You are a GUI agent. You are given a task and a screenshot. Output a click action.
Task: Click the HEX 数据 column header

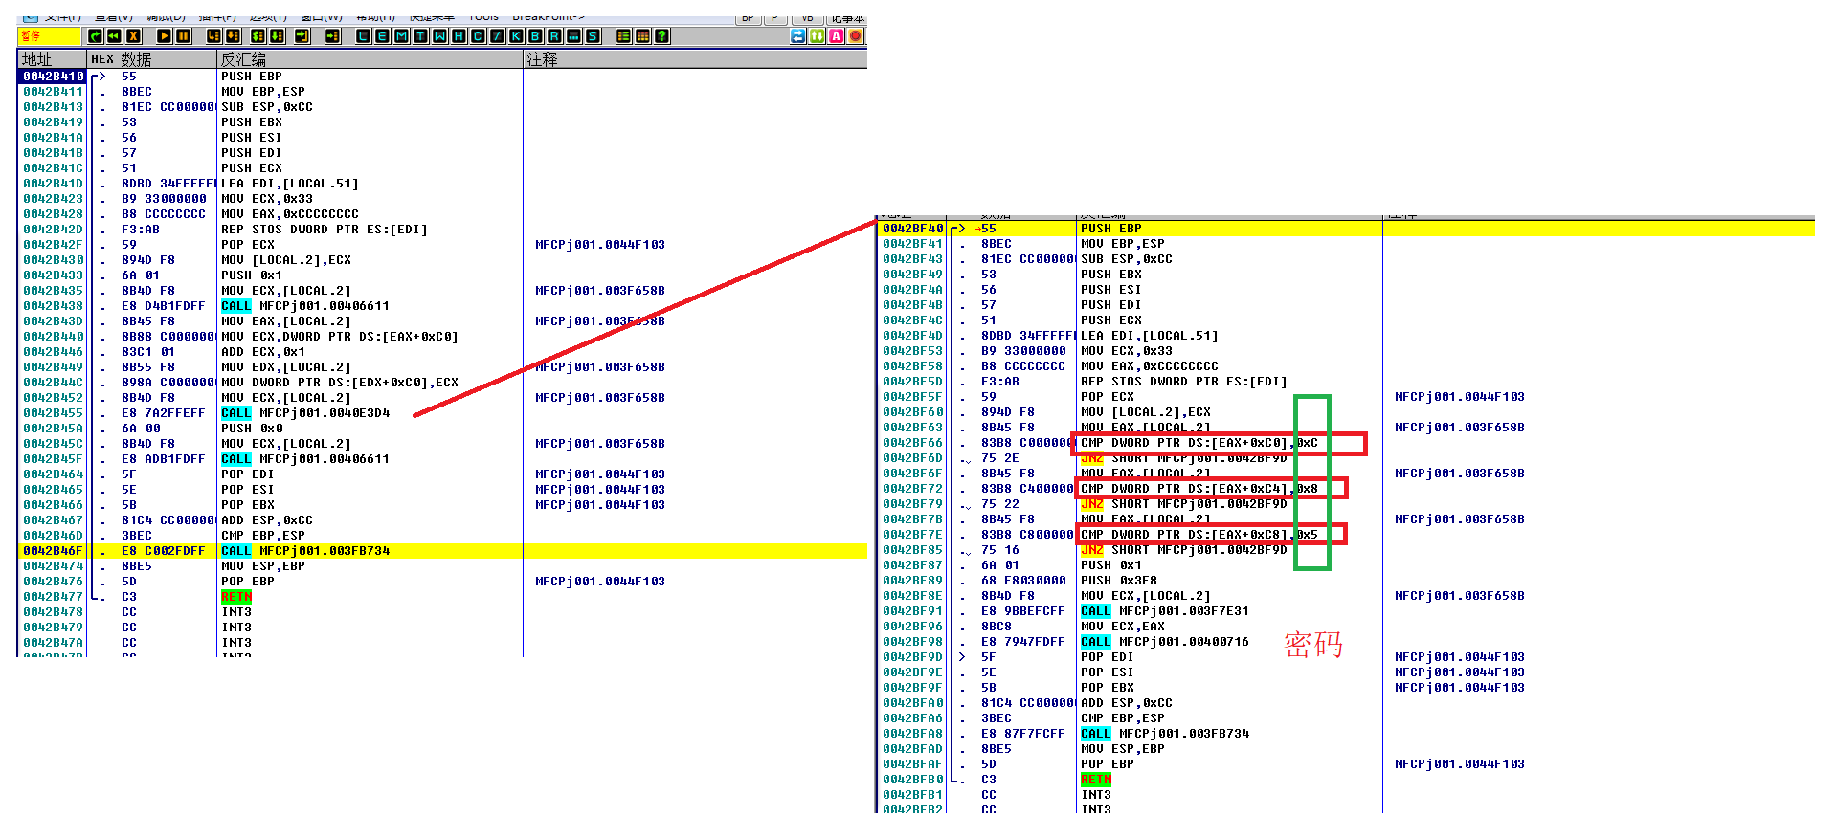[151, 59]
